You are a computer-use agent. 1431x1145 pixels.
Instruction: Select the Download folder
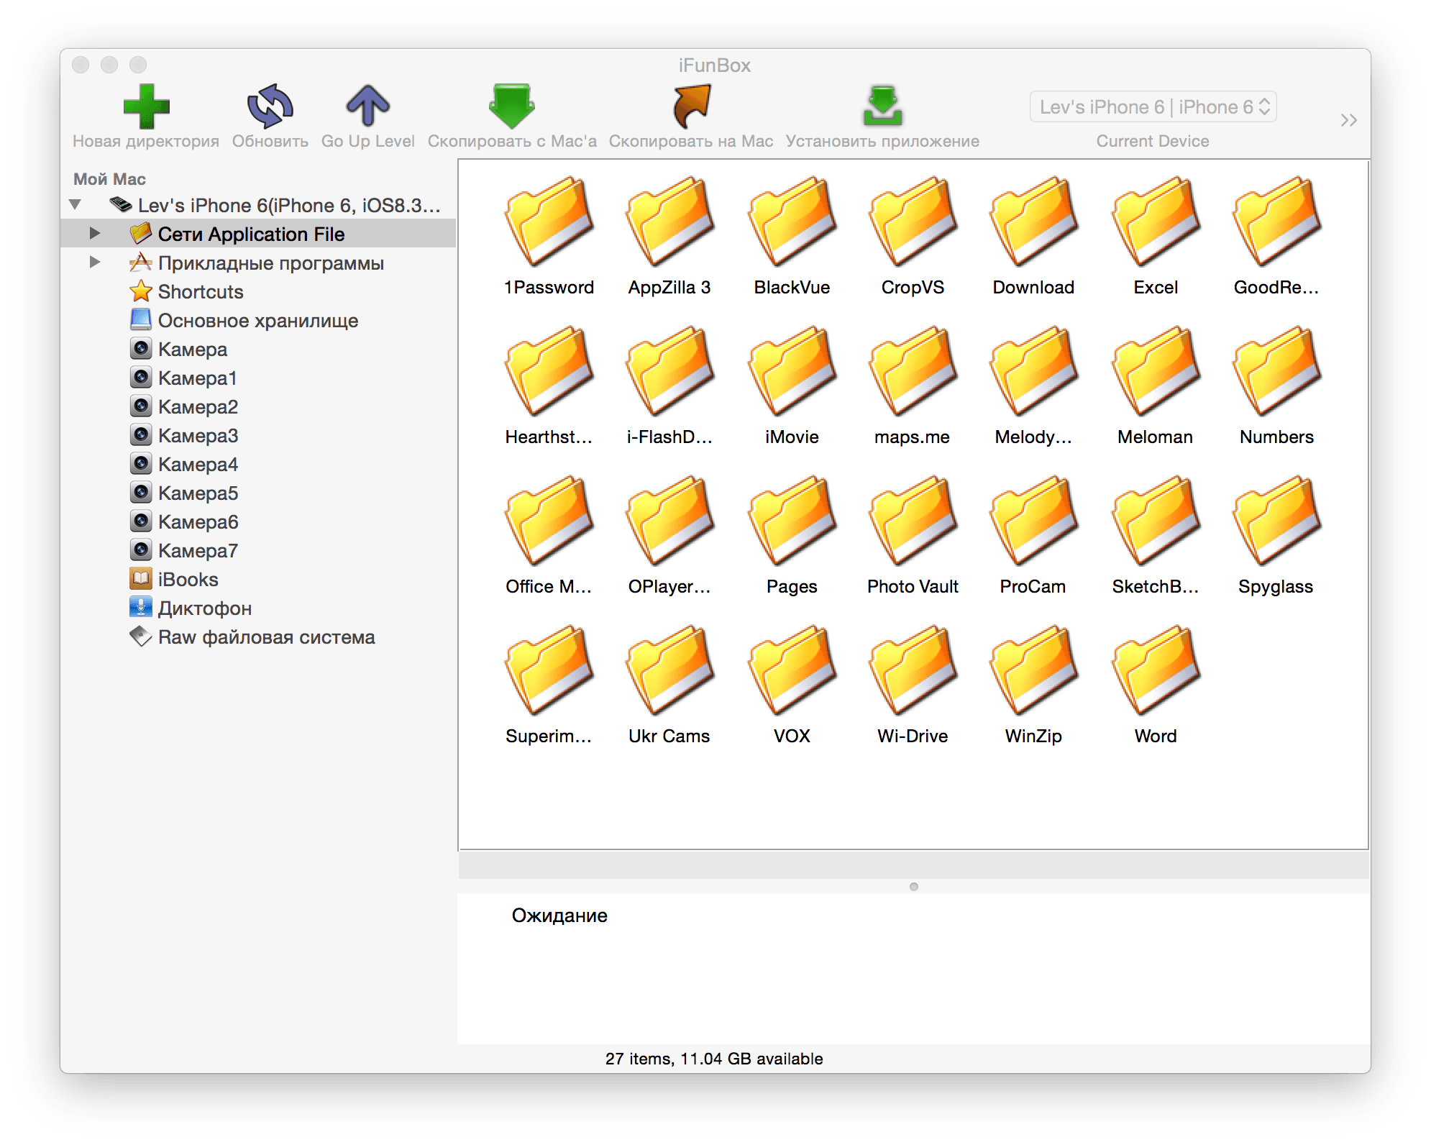(1033, 237)
